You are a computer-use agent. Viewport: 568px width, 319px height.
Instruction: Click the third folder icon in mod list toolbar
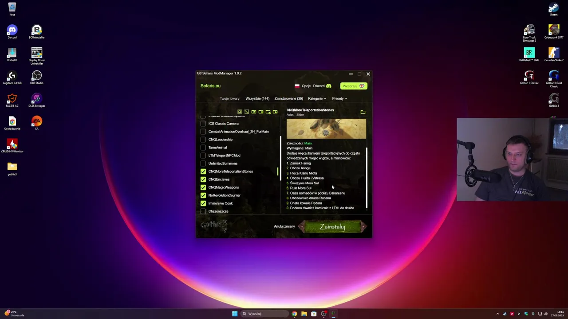(254, 112)
